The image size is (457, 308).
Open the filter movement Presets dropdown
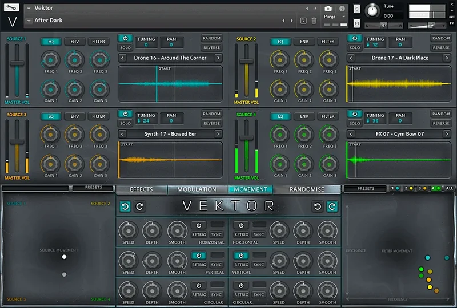(366, 189)
